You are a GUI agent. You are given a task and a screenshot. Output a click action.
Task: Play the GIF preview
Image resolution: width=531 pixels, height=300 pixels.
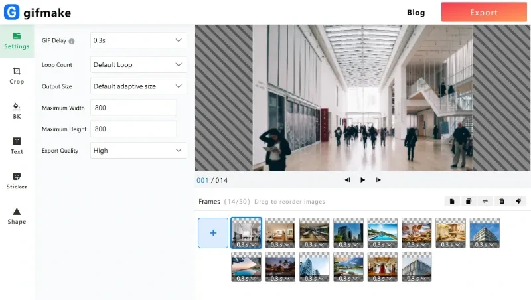[362, 180]
